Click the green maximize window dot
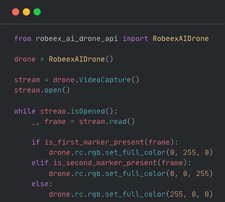 point(37,12)
